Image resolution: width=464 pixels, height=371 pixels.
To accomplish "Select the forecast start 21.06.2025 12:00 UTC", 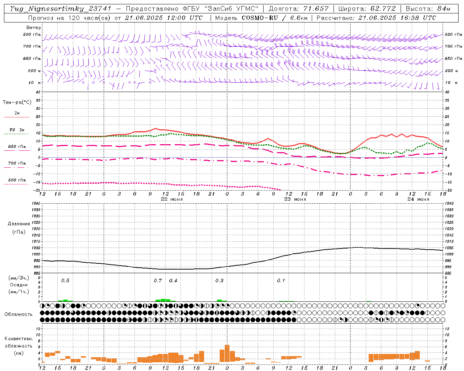I will pyautogui.click(x=164, y=18).
